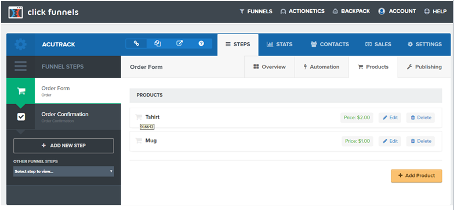The width and height of the screenshot is (454, 210).
Task: Open the Automation sub-tab
Action: (322, 67)
